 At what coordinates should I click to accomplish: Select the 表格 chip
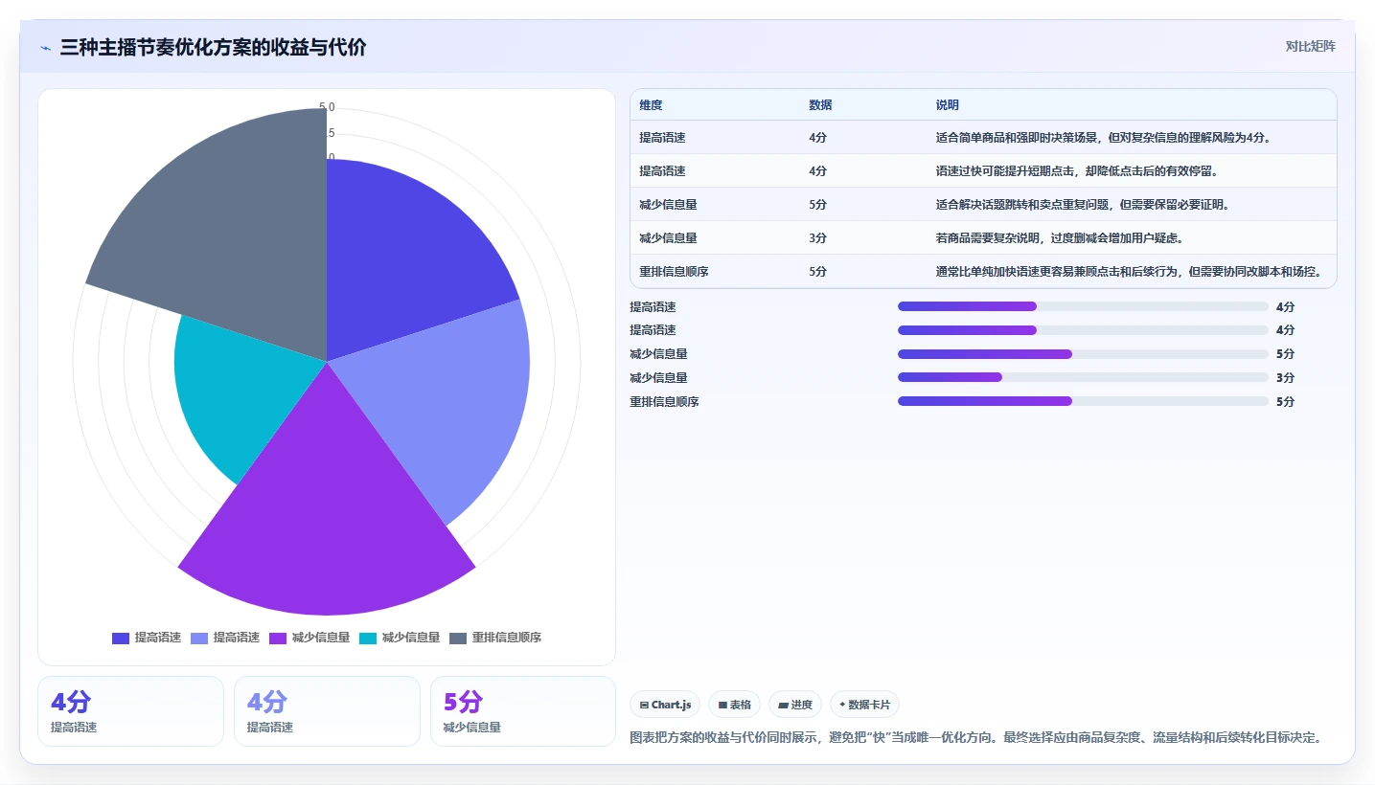pyautogui.click(x=734, y=705)
